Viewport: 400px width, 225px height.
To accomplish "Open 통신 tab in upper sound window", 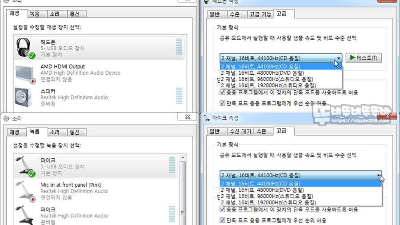I will [x=77, y=14].
